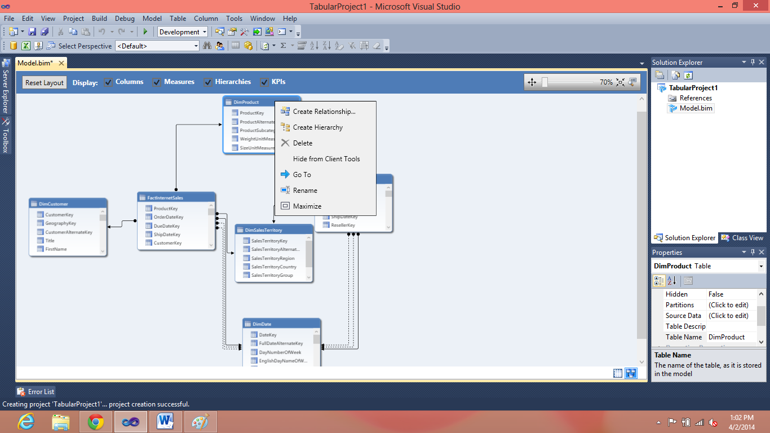Viewport: 770px width, 433px height.
Task: Open Solution Explorer window position dropdown
Action: pyautogui.click(x=744, y=62)
